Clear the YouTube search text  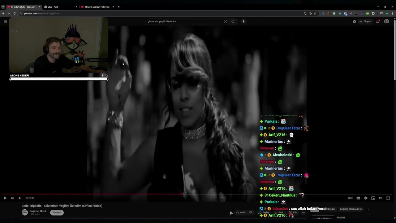[226, 21]
